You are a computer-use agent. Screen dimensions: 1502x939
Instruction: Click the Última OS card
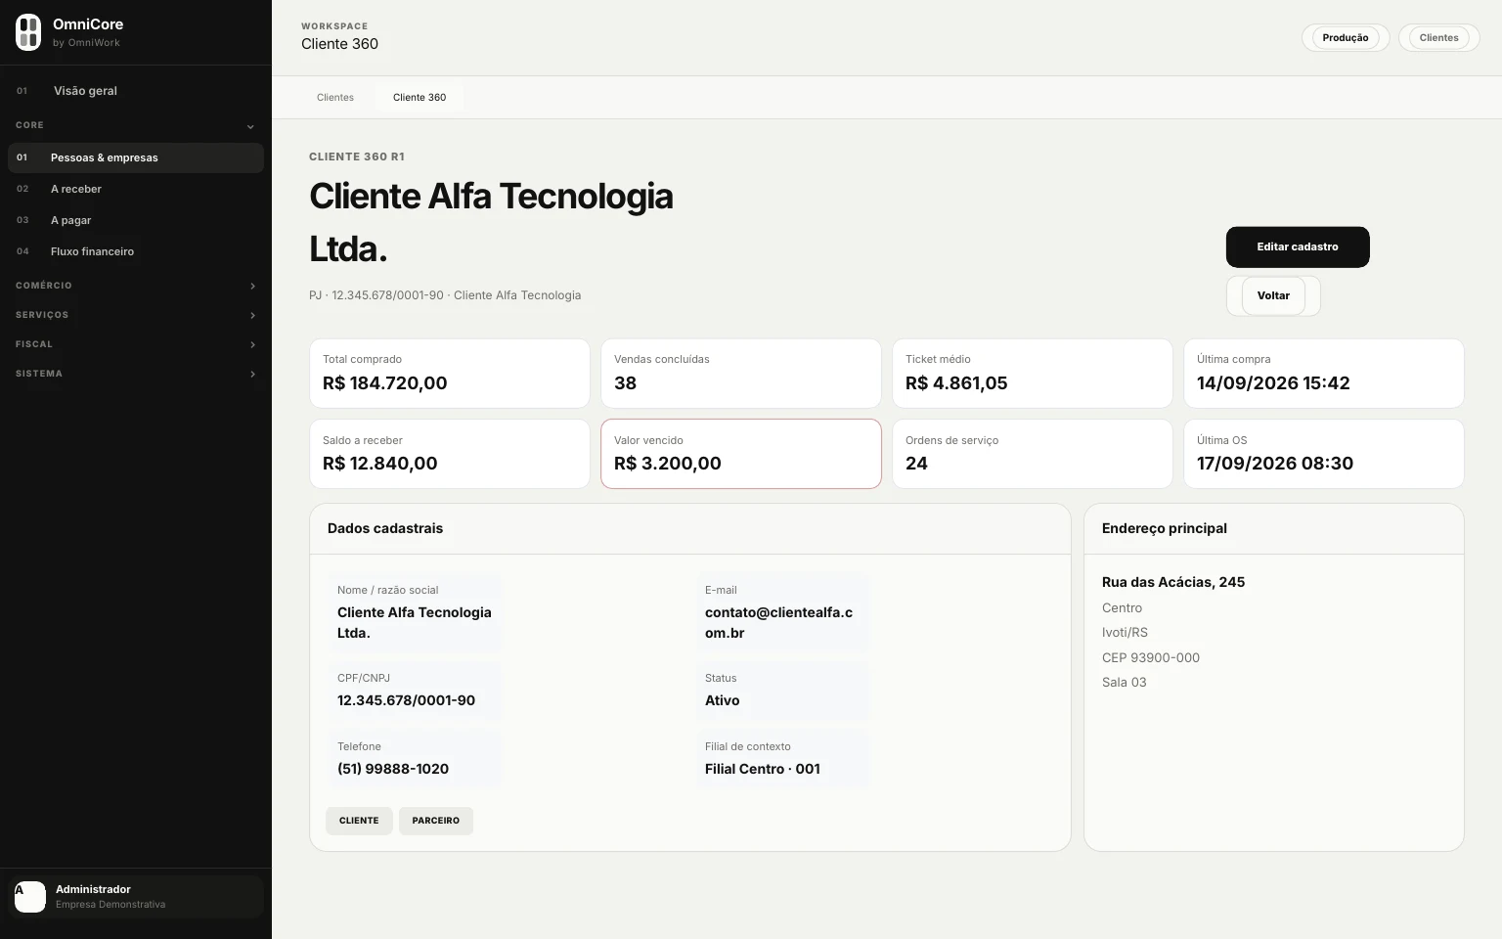[1324, 454]
